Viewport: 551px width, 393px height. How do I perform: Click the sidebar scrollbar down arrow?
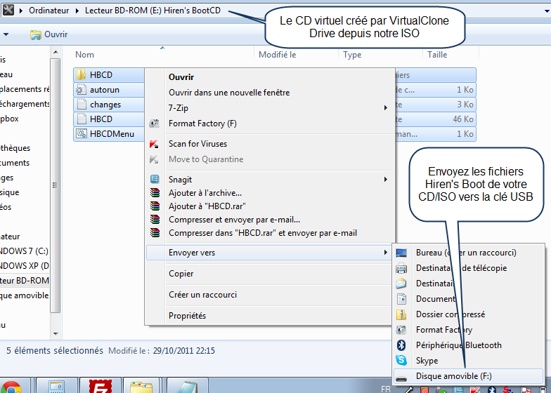[x=56, y=334]
